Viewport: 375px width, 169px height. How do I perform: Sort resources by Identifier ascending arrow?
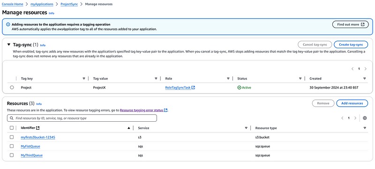(129, 128)
